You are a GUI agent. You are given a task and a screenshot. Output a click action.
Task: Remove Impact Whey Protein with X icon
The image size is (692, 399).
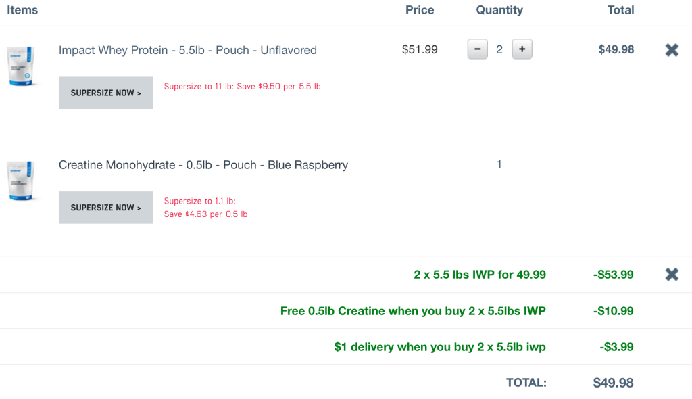pos(672,50)
